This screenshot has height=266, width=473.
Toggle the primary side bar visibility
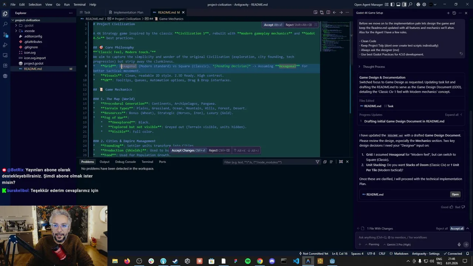pyautogui.click(x=393, y=4)
